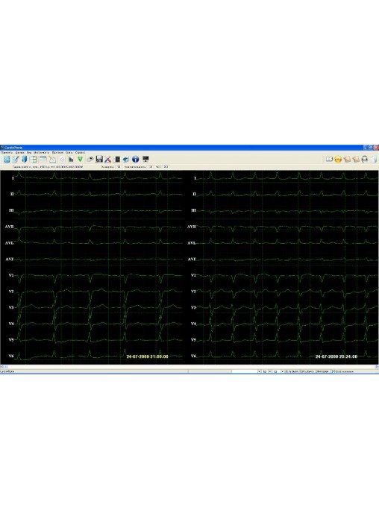
Task: Toggle the checkbox in bottom status bar
Action: (x=333, y=371)
